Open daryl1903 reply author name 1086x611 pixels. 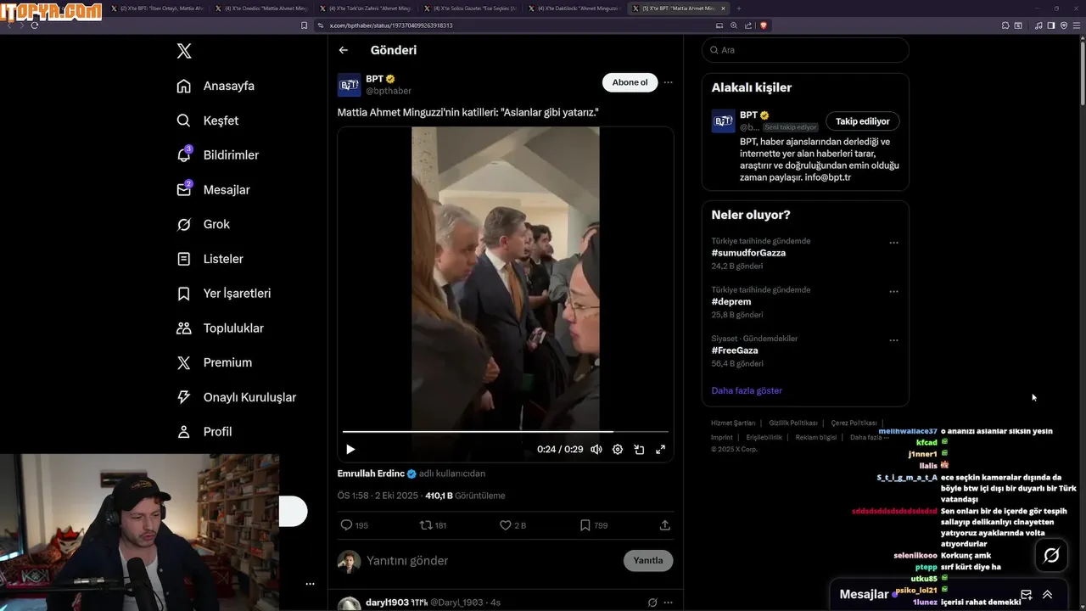(387, 603)
